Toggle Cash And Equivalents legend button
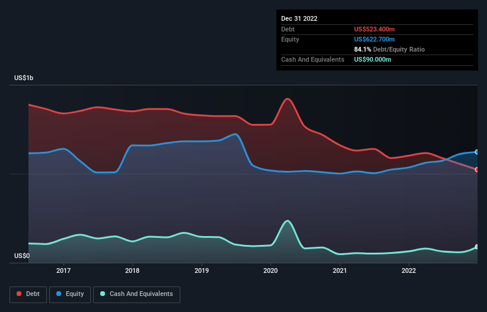 [x=136, y=294]
